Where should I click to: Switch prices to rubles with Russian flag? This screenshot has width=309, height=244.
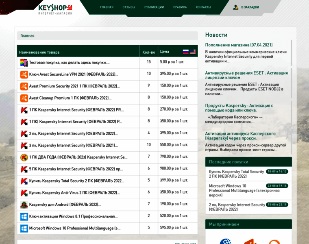point(186,52)
